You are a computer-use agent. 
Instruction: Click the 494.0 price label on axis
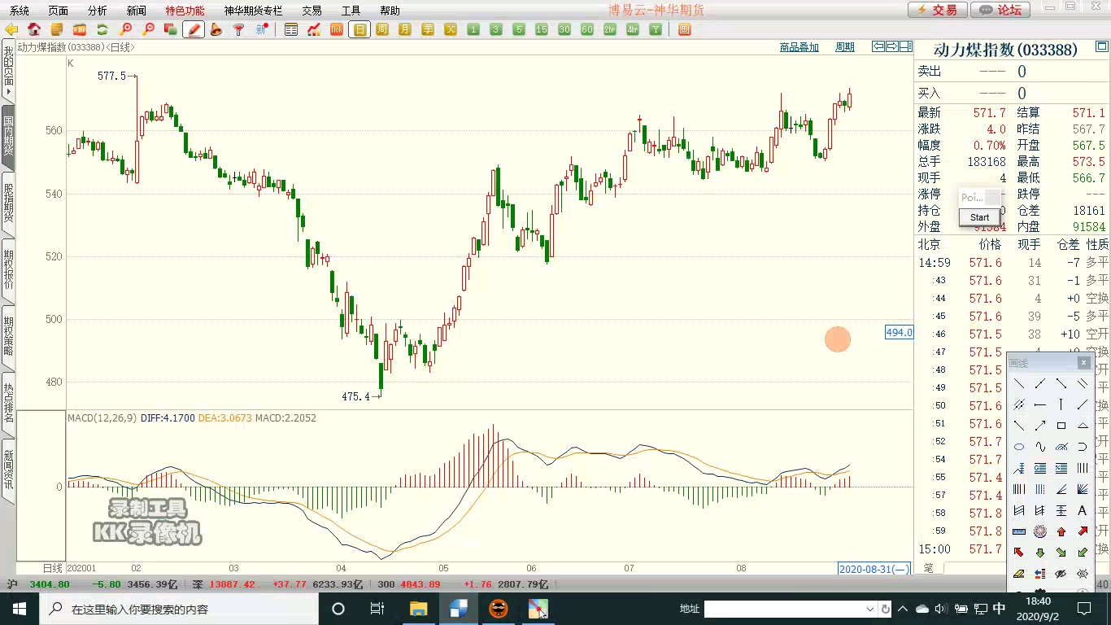point(899,332)
